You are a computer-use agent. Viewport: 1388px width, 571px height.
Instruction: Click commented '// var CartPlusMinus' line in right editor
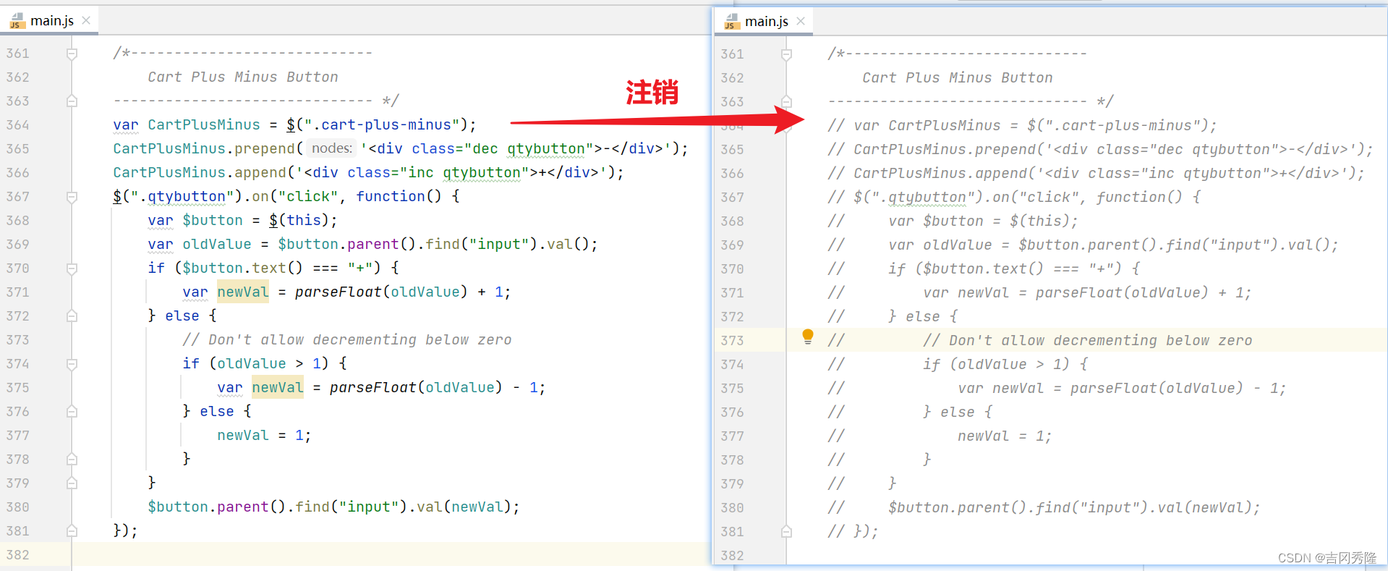click(x=1022, y=125)
